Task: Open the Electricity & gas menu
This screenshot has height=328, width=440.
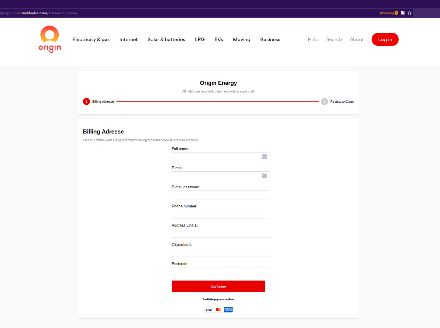Action: [91, 39]
